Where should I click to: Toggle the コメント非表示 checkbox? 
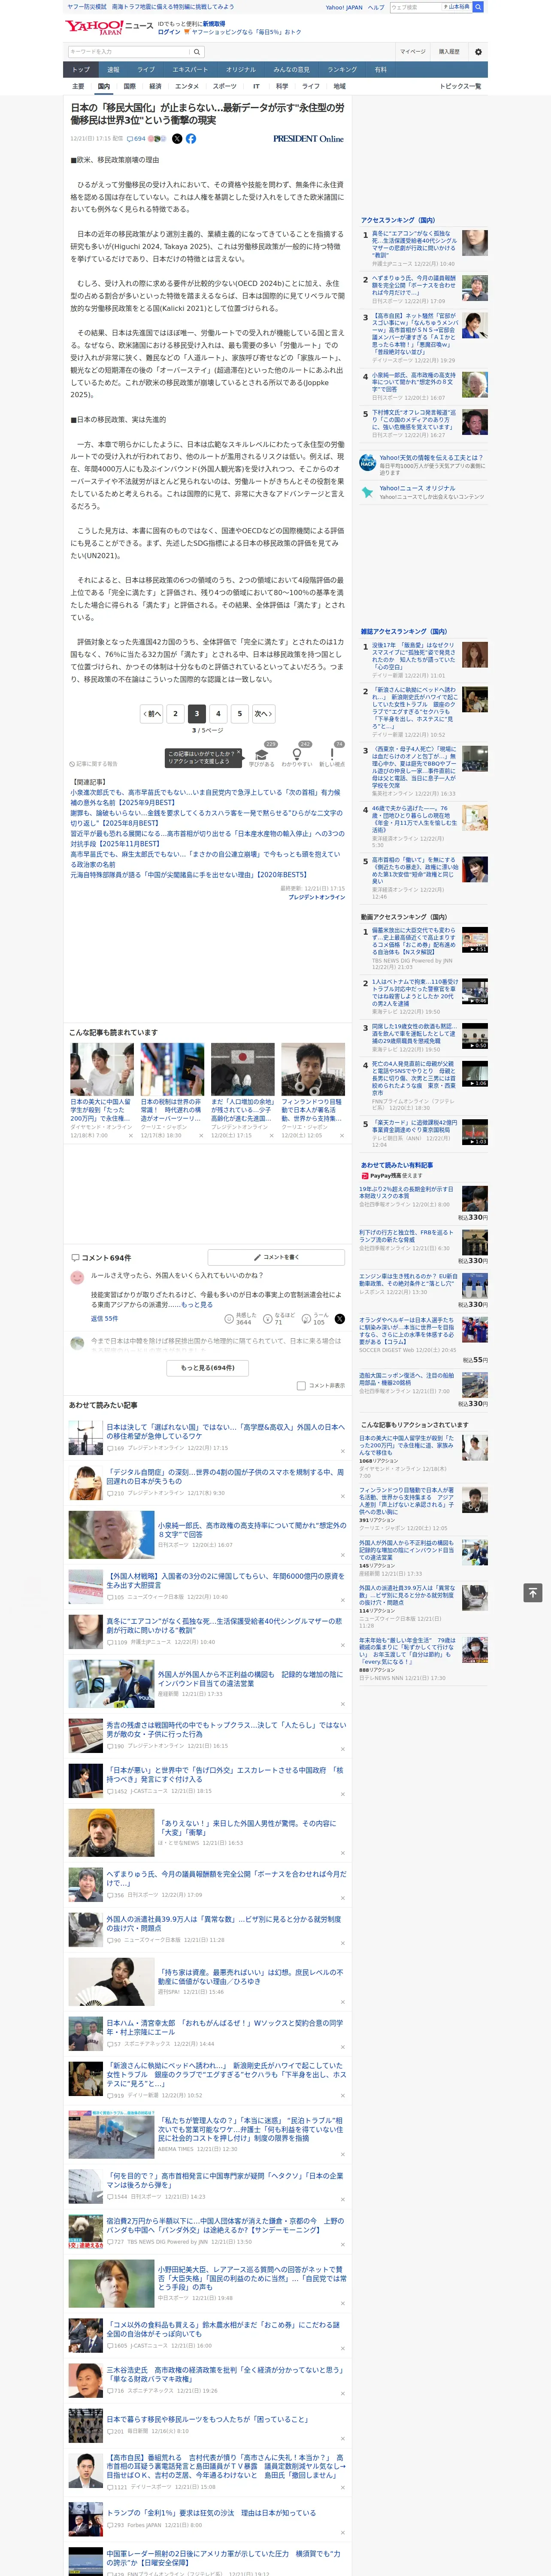301,1386
